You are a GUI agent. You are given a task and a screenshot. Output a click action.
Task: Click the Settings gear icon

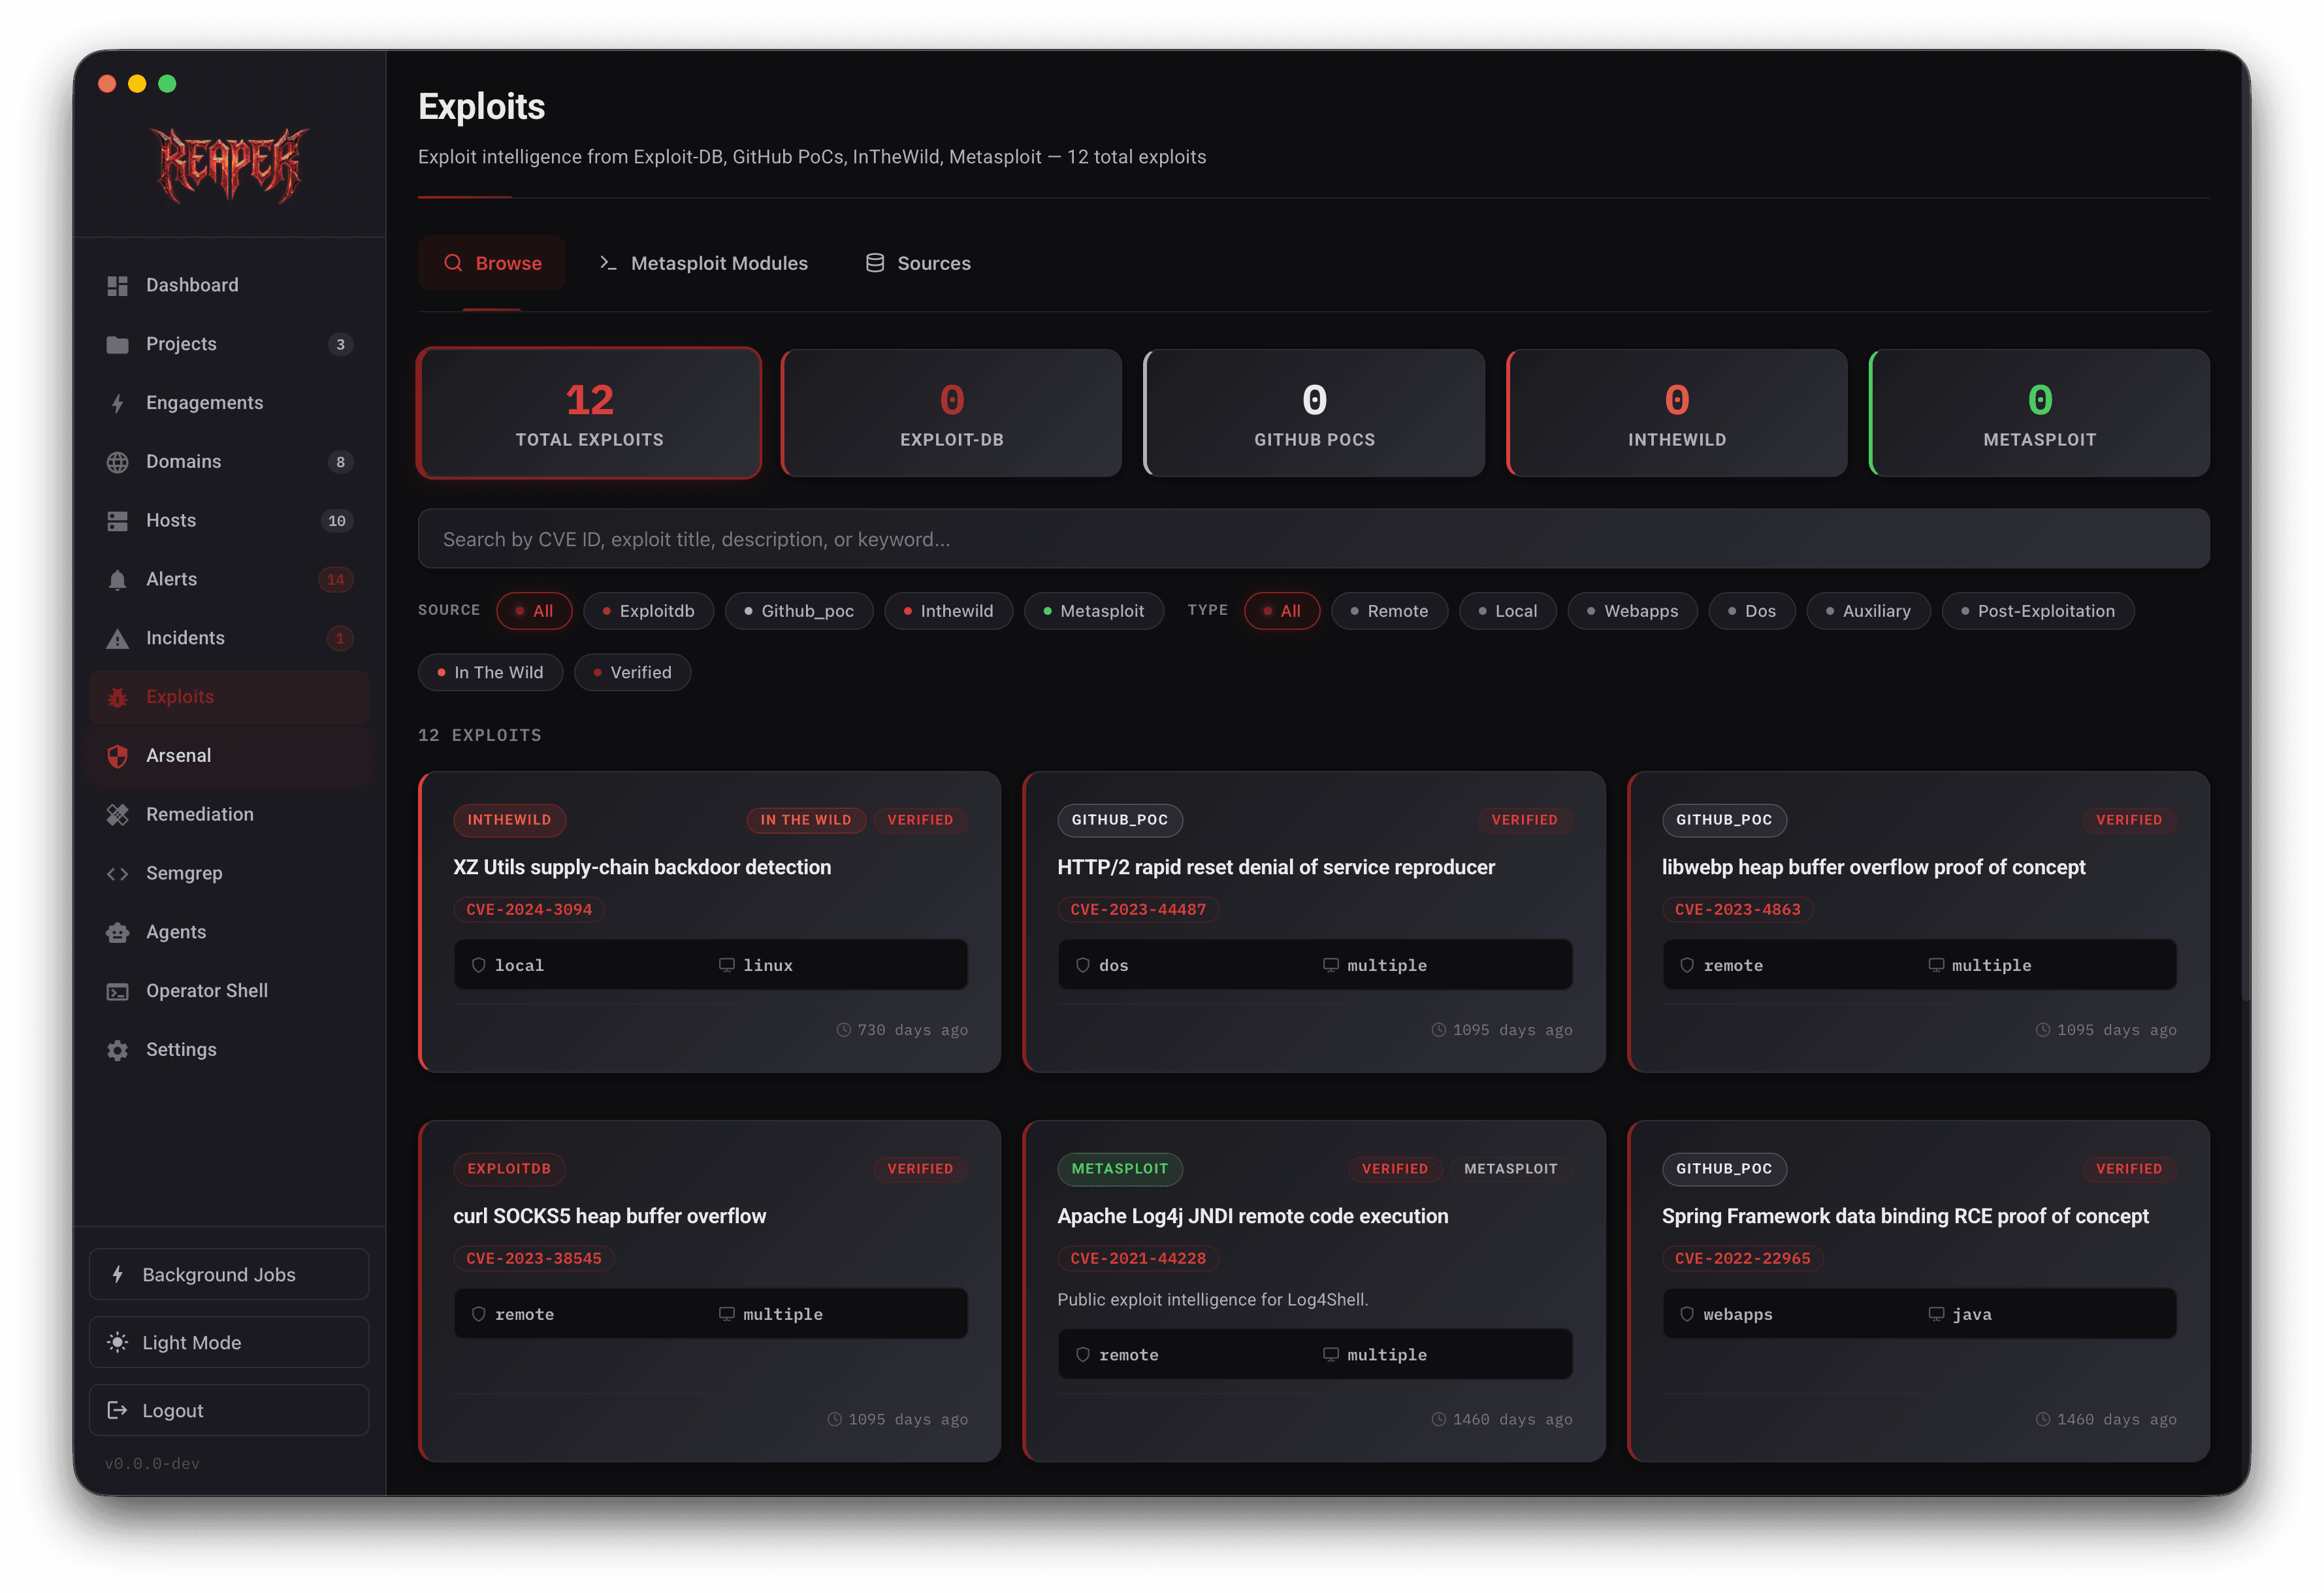click(x=117, y=1051)
